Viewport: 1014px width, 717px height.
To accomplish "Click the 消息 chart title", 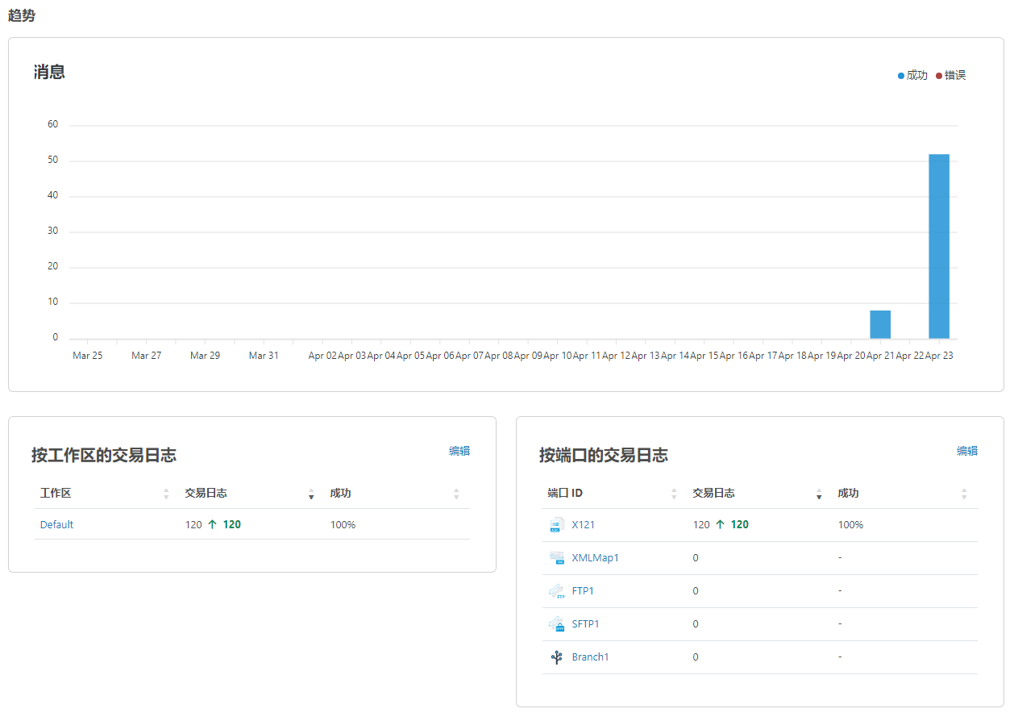I will coord(49,72).
